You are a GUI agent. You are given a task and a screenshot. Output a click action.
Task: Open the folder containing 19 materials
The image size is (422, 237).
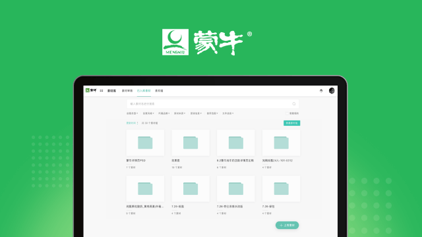tap(191, 143)
